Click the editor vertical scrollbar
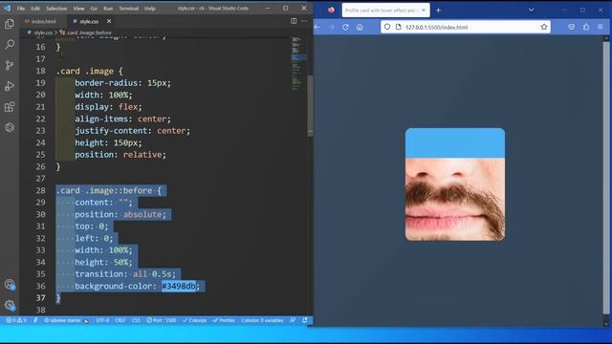 coord(310,105)
